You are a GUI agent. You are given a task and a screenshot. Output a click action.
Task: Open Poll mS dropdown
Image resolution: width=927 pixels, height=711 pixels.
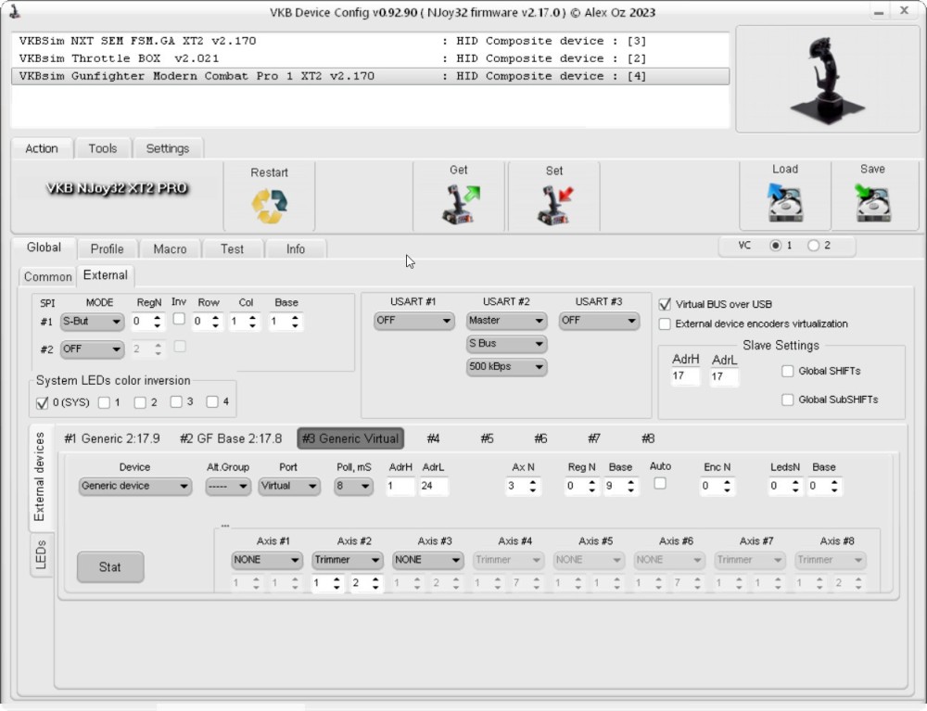point(353,486)
